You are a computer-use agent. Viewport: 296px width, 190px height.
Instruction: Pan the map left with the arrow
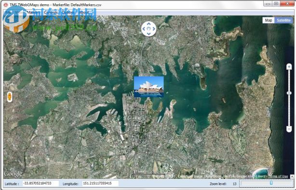[x=144, y=29]
